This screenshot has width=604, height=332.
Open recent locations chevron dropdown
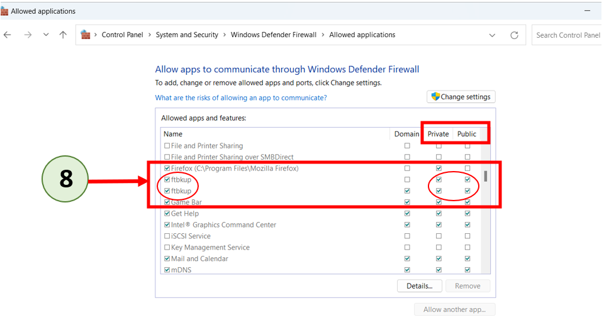[45, 35]
